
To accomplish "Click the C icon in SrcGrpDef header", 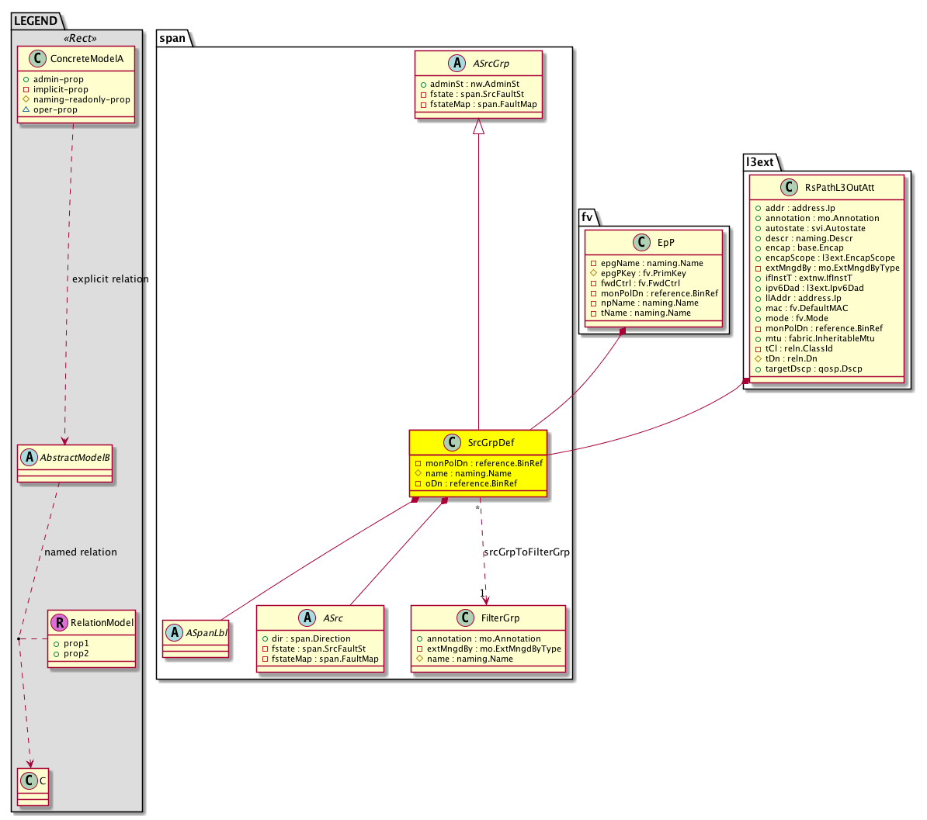I will click(453, 443).
